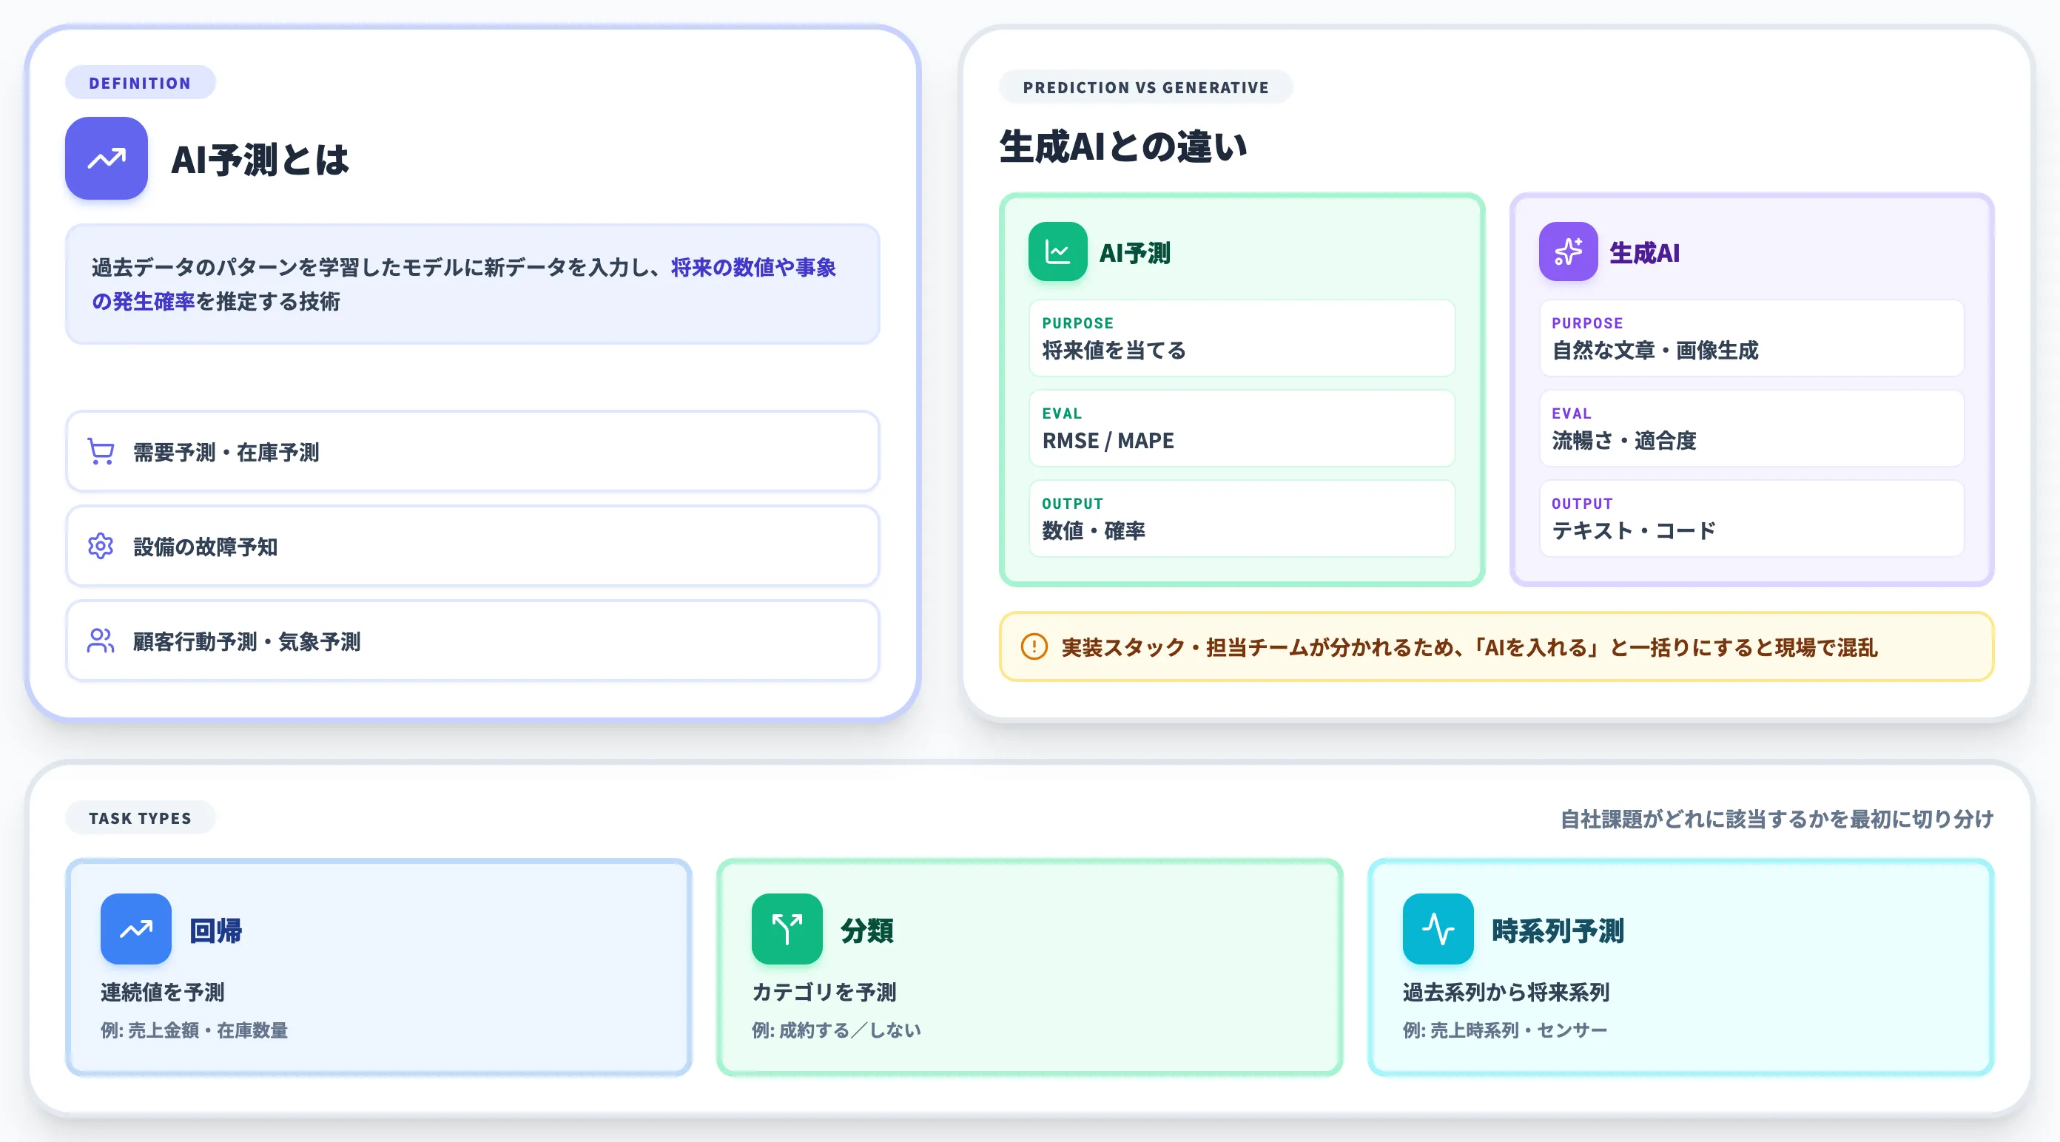Click the green branch icon beside 分類
Image resolution: width=2060 pixels, height=1142 pixels.
pos(787,929)
